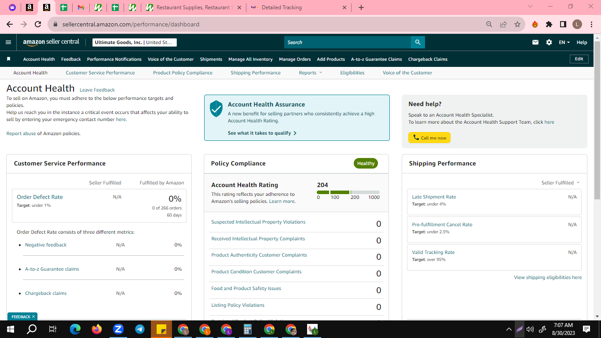Click the bookmark icon in navigation bar
The width and height of the screenshot is (601, 338).
click(x=8, y=59)
